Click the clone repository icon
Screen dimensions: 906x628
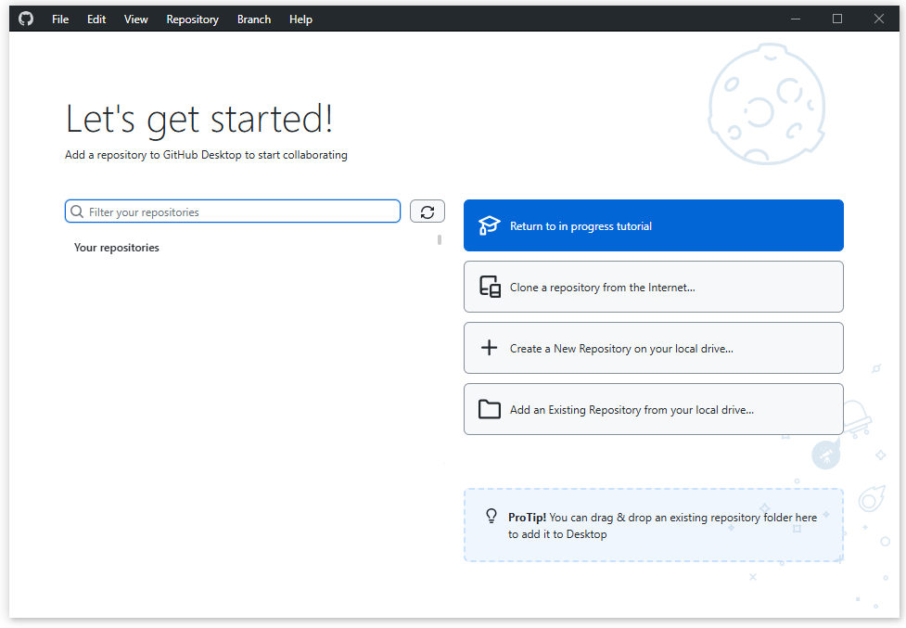(x=489, y=287)
